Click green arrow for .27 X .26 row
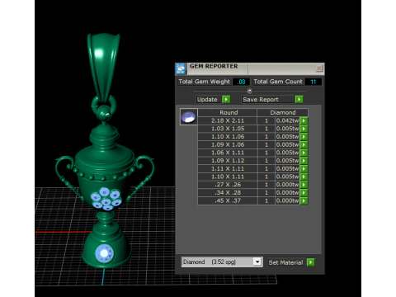 304,185
